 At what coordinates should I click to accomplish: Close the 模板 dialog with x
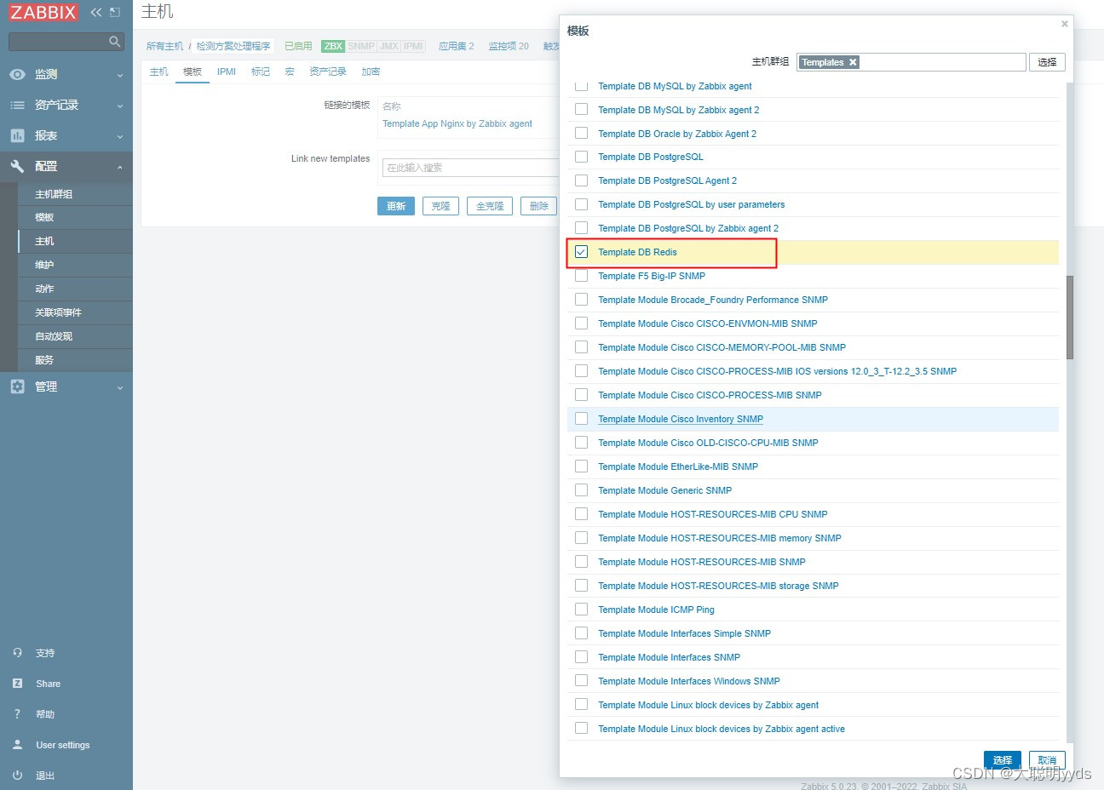1064,24
